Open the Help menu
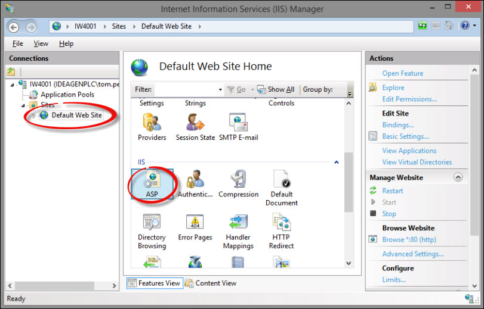The width and height of the screenshot is (484, 309). coord(66,43)
